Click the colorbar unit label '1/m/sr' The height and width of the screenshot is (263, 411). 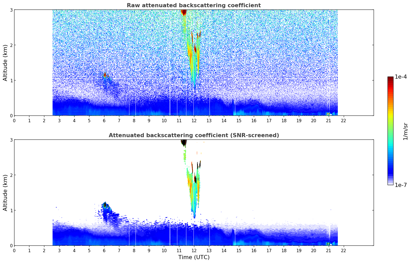[405, 131]
